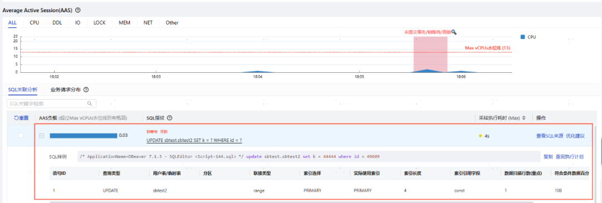Switch to the ALL tab
This screenshot has height=203, width=602.
12,23
